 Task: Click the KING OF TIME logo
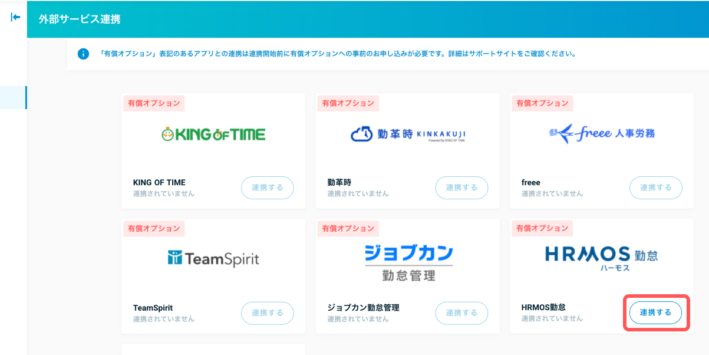[213, 134]
